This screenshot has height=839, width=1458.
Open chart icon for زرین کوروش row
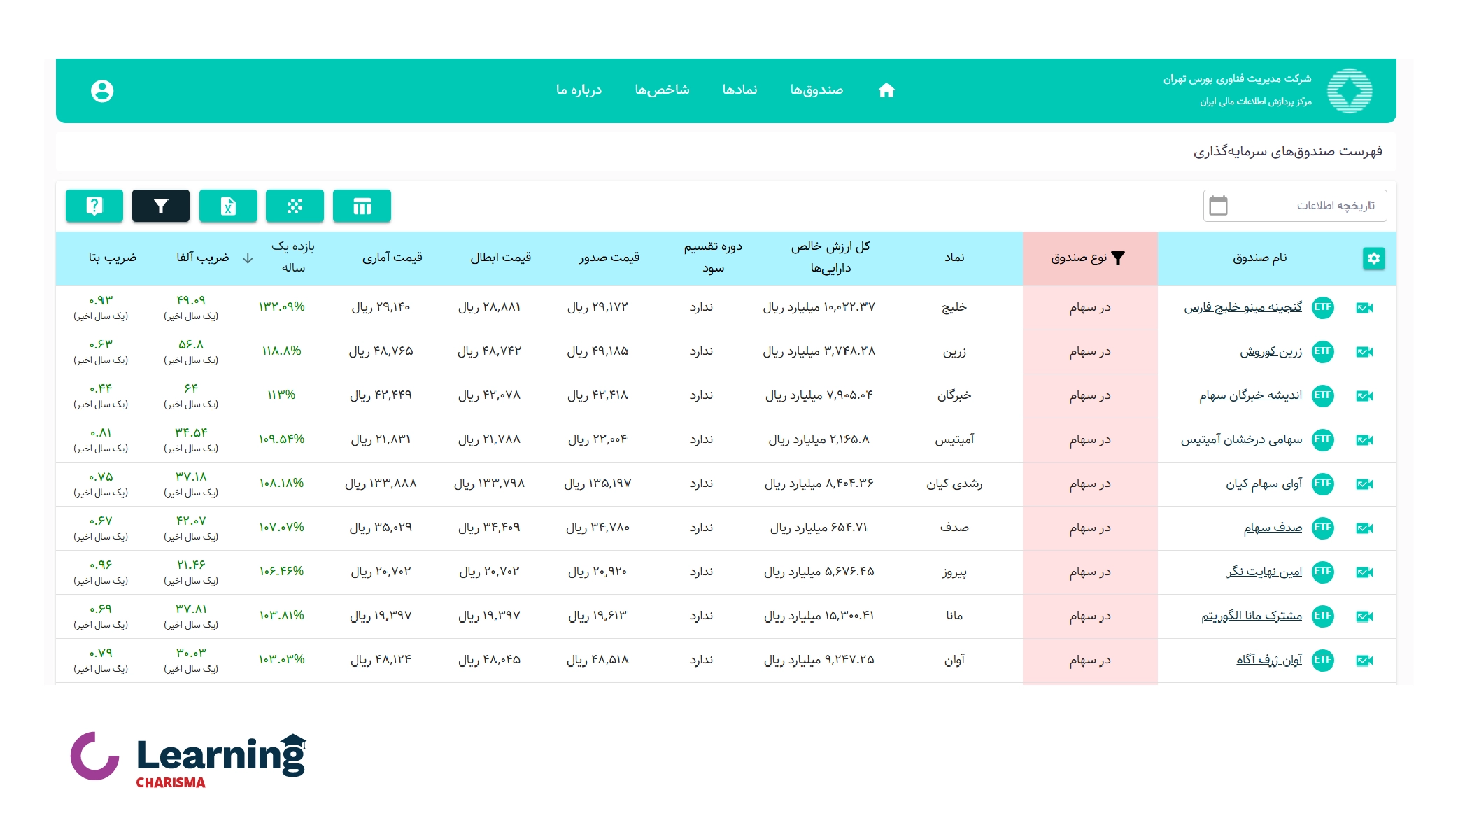tap(1364, 352)
